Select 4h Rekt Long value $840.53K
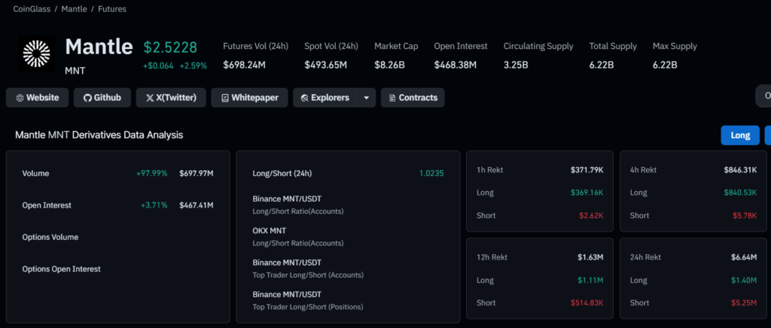771x328 pixels. click(741, 193)
